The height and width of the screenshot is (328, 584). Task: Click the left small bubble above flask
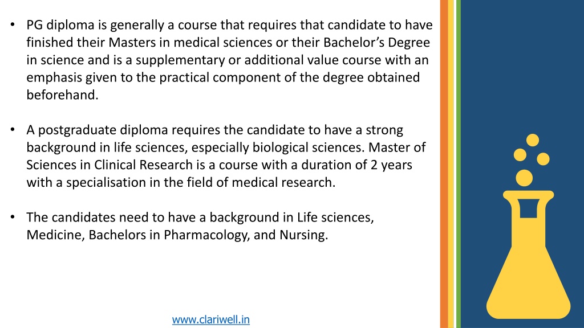tap(520, 155)
